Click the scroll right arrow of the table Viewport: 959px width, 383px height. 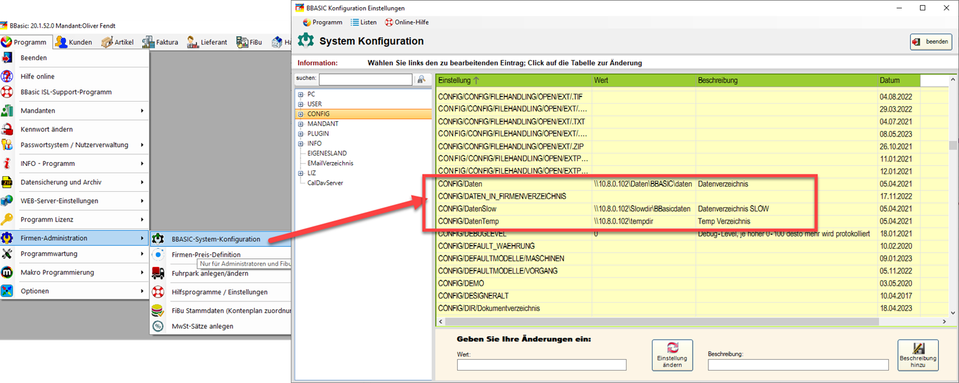(944, 321)
